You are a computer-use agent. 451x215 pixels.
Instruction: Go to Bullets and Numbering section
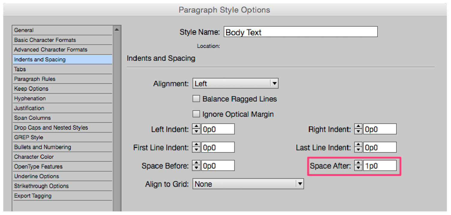43,147
